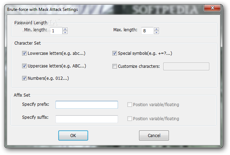Disable the Special symbols checkbox
The width and height of the screenshot is (230, 155).
pos(114,53)
